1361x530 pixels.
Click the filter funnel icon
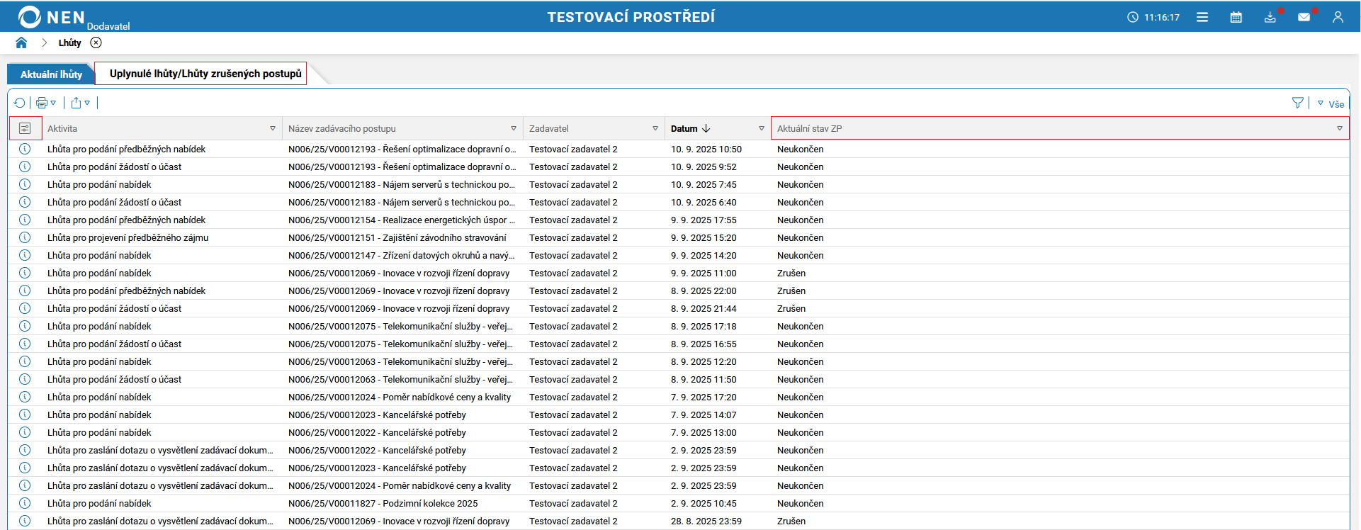(x=1297, y=103)
